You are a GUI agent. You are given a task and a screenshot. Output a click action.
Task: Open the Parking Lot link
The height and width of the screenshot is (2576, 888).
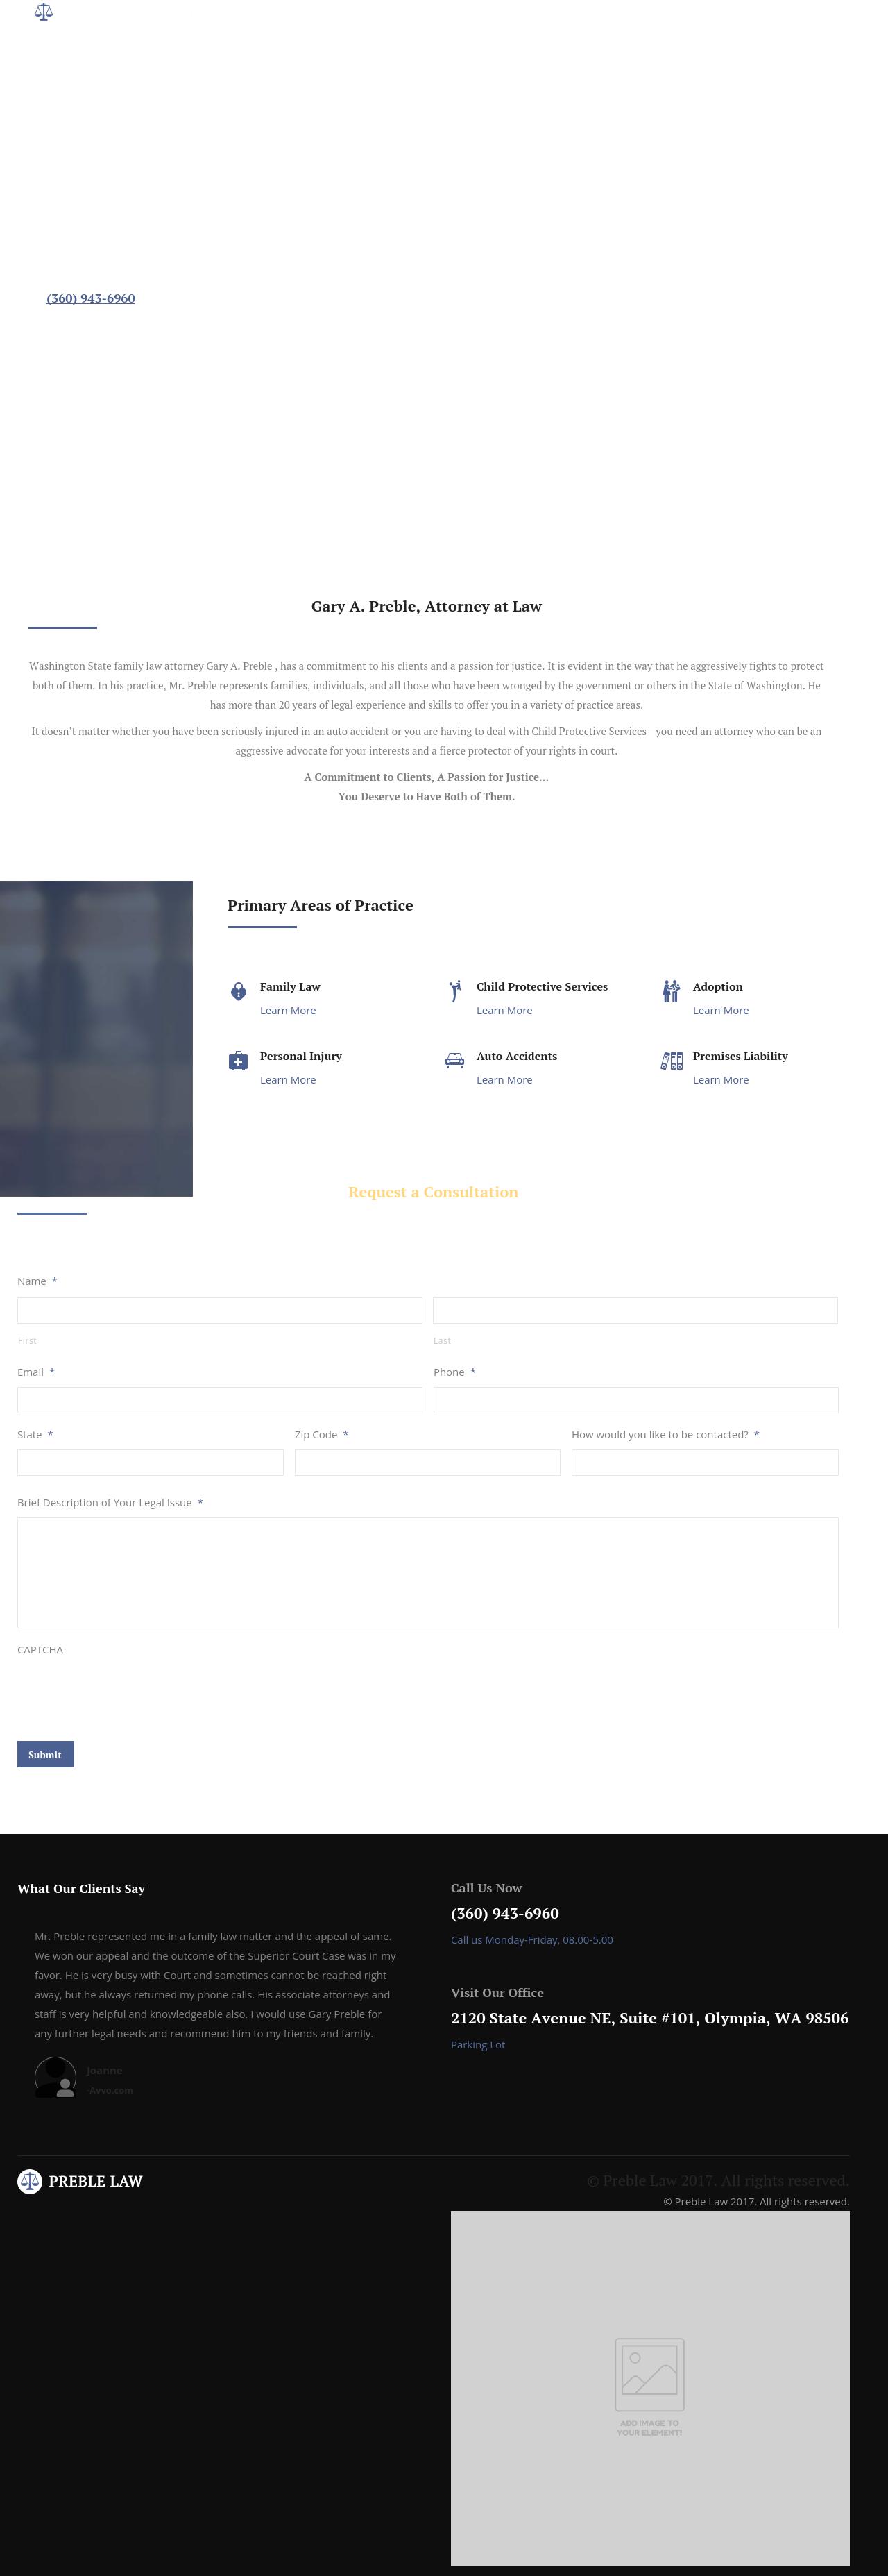tap(477, 2045)
